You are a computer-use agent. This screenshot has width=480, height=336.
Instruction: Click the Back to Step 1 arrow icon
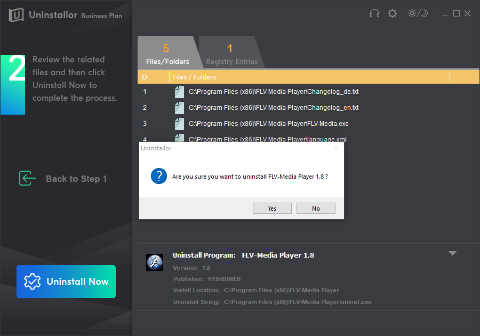pyautogui.click(x=28, y=178)
